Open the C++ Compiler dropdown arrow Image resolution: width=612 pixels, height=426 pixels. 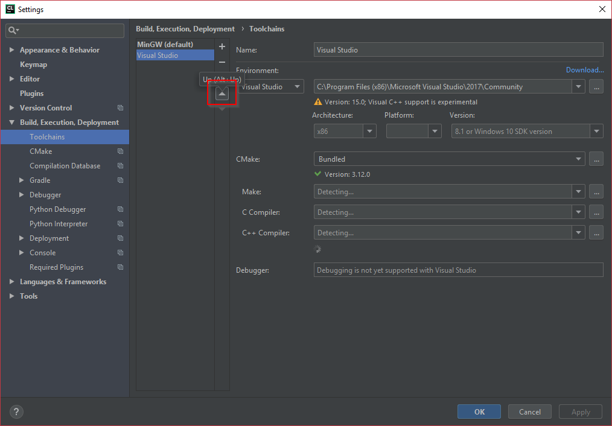578,232
